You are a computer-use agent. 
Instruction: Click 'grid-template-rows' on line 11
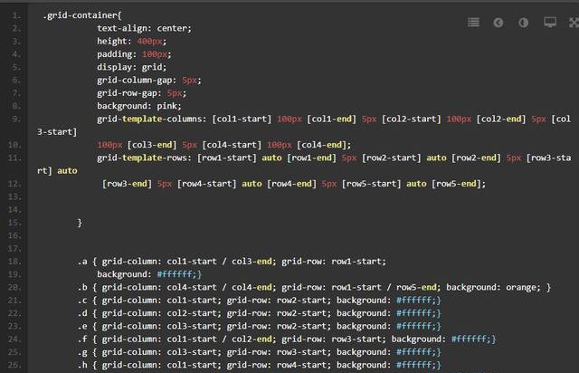[142, 158]
